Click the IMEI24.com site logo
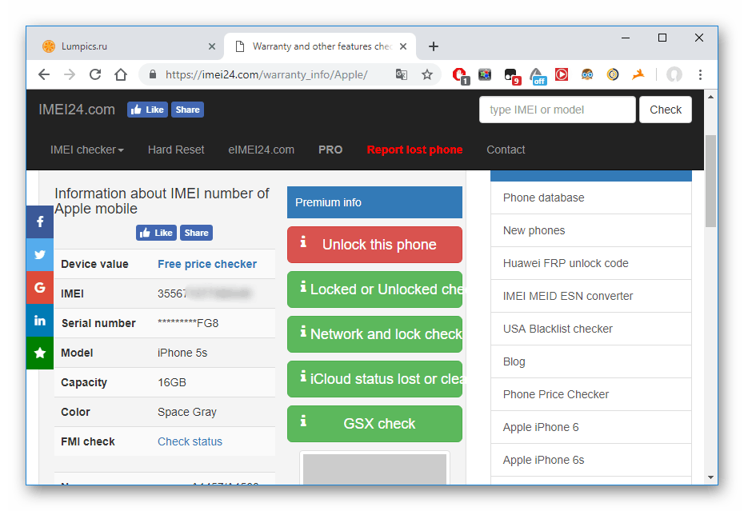 [x=77, y=110]
